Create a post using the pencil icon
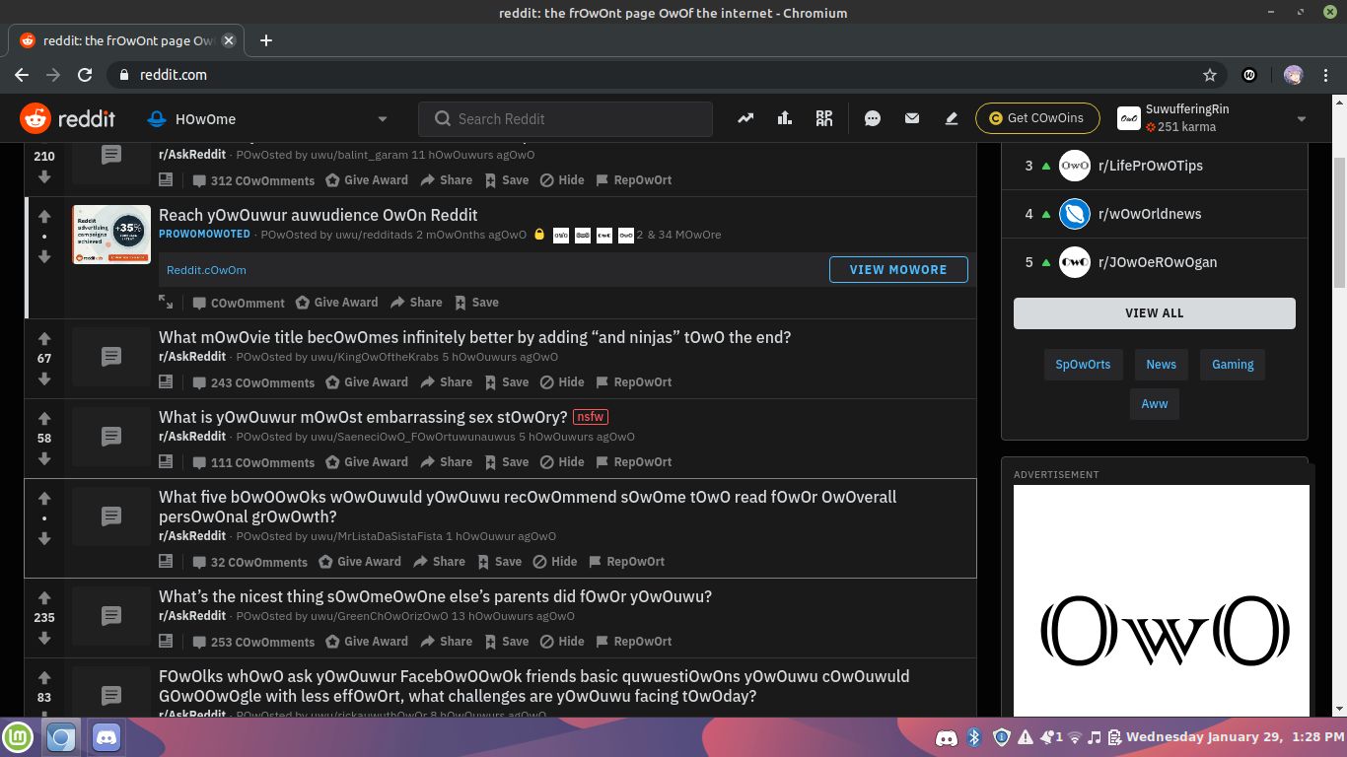Screen dimensions: 1347x757 (951, 117)
